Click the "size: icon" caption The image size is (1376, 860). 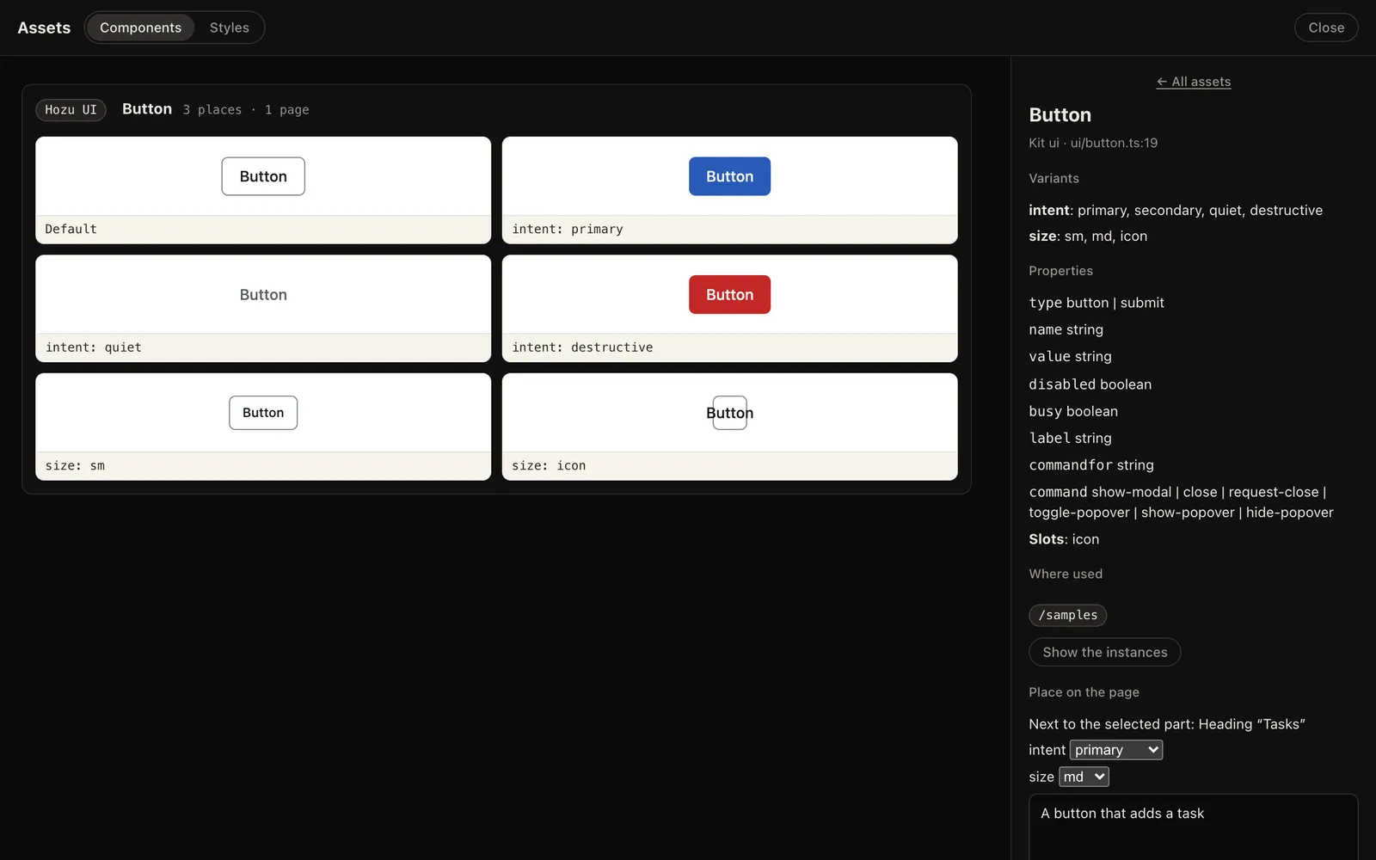coord(549,465)
